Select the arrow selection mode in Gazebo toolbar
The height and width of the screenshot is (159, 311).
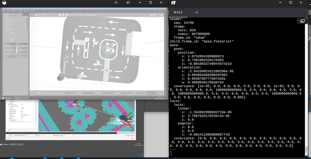[x=32, y=15]
